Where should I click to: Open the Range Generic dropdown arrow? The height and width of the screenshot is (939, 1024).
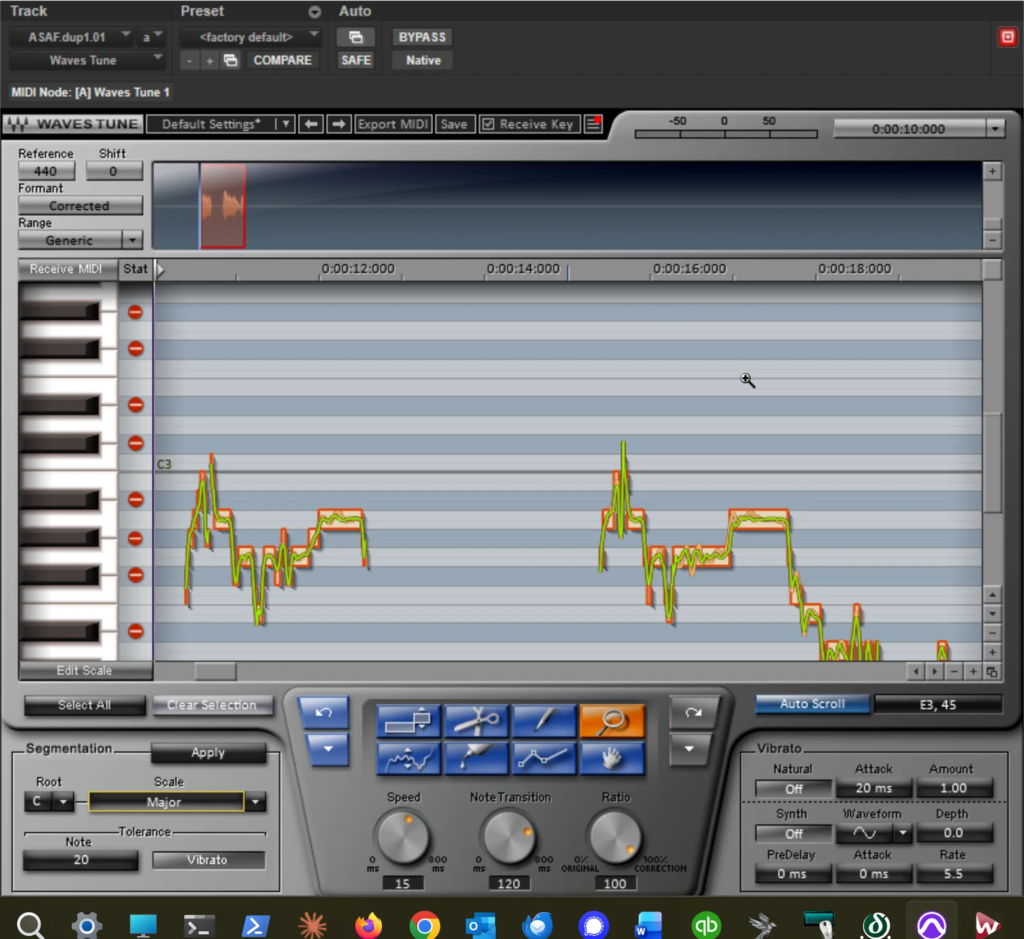tap(132, 241)
